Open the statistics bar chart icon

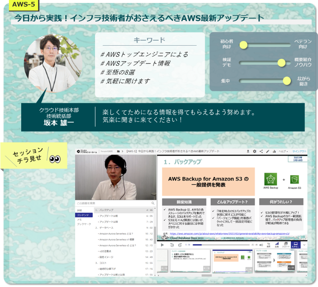[x=274, y=151]
